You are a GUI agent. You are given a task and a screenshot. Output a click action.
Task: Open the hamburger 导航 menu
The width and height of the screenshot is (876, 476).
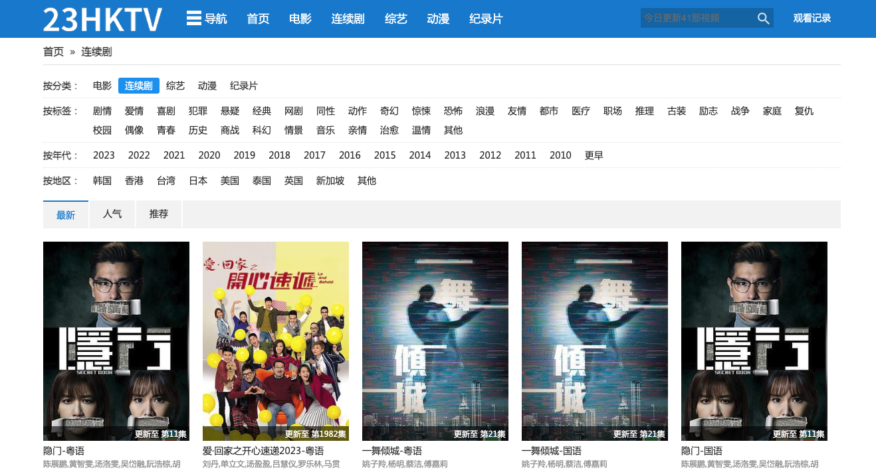point(207,19)
